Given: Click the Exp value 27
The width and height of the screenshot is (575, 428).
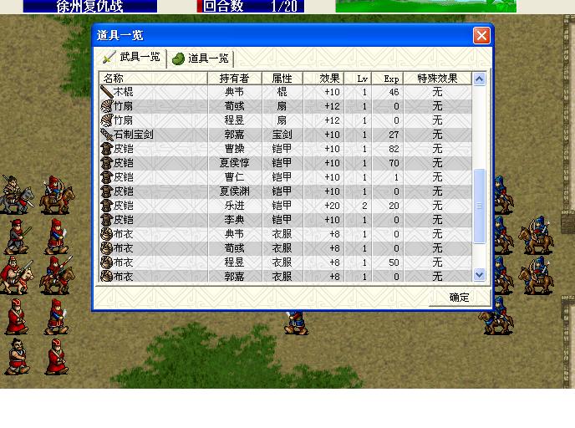Looking at the screenshot, I should pos(394,135).
